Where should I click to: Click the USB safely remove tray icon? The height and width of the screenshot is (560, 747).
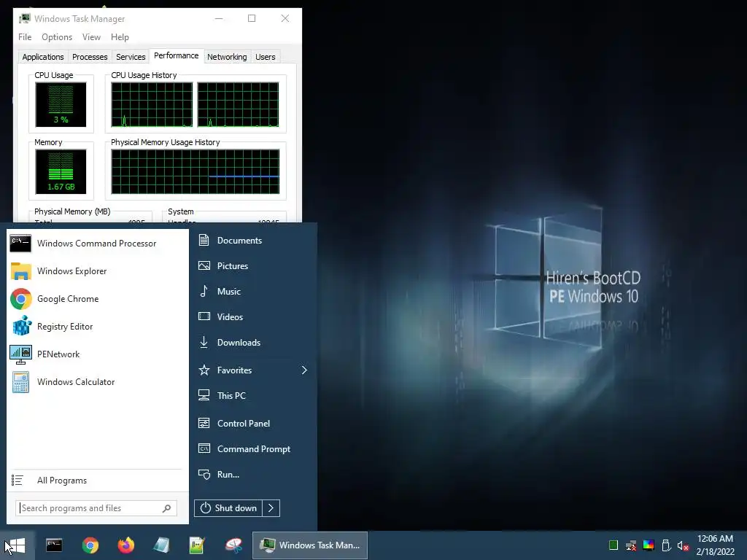[x=666, y=545]
